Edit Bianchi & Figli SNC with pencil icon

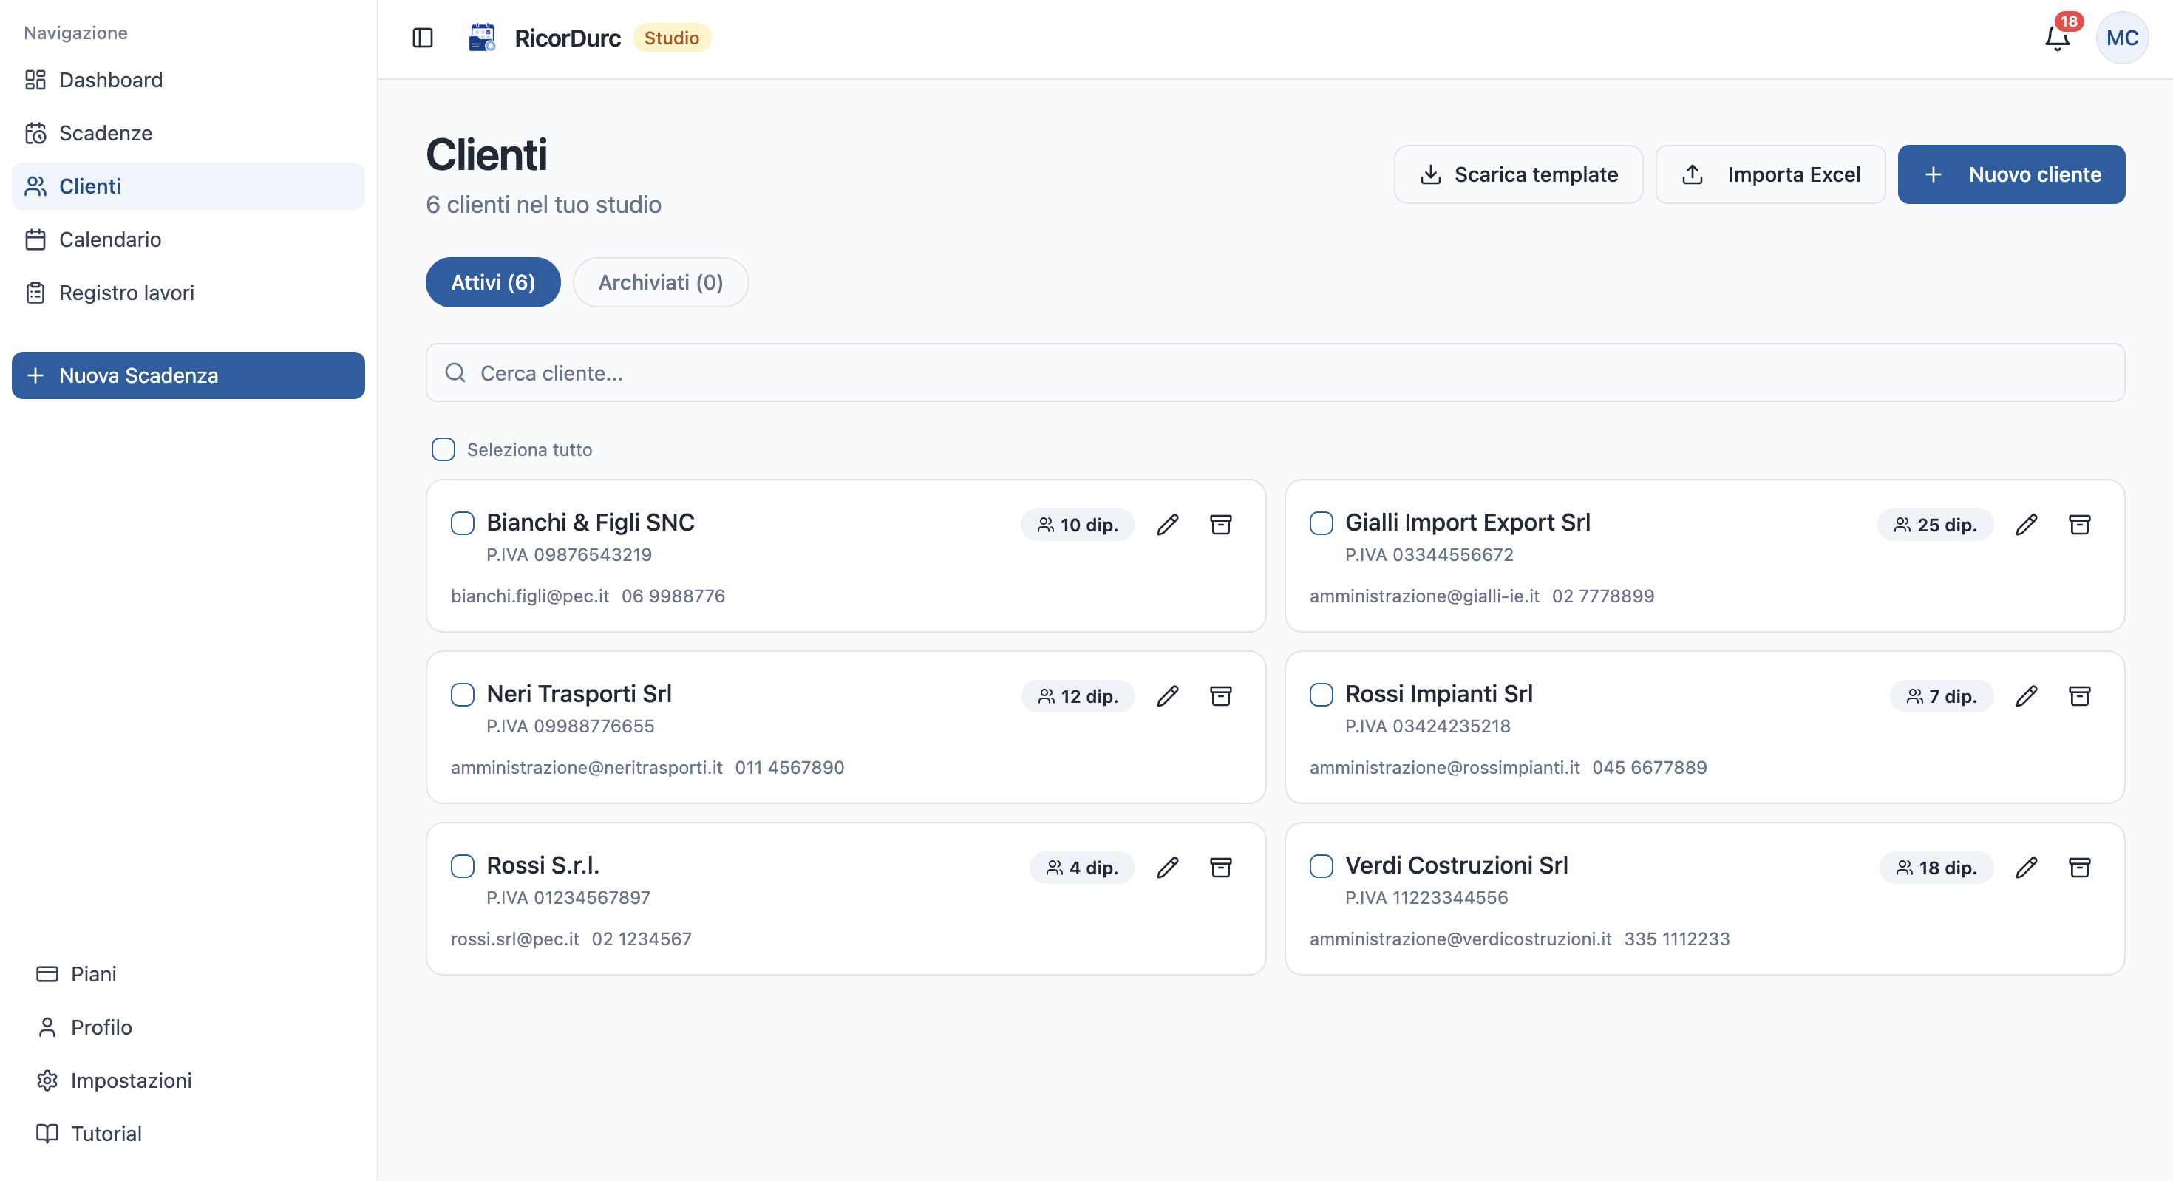[x=1168, y=525]
